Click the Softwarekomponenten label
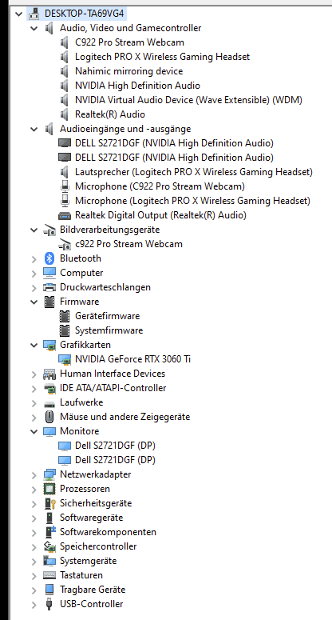 tap(108, 532)
